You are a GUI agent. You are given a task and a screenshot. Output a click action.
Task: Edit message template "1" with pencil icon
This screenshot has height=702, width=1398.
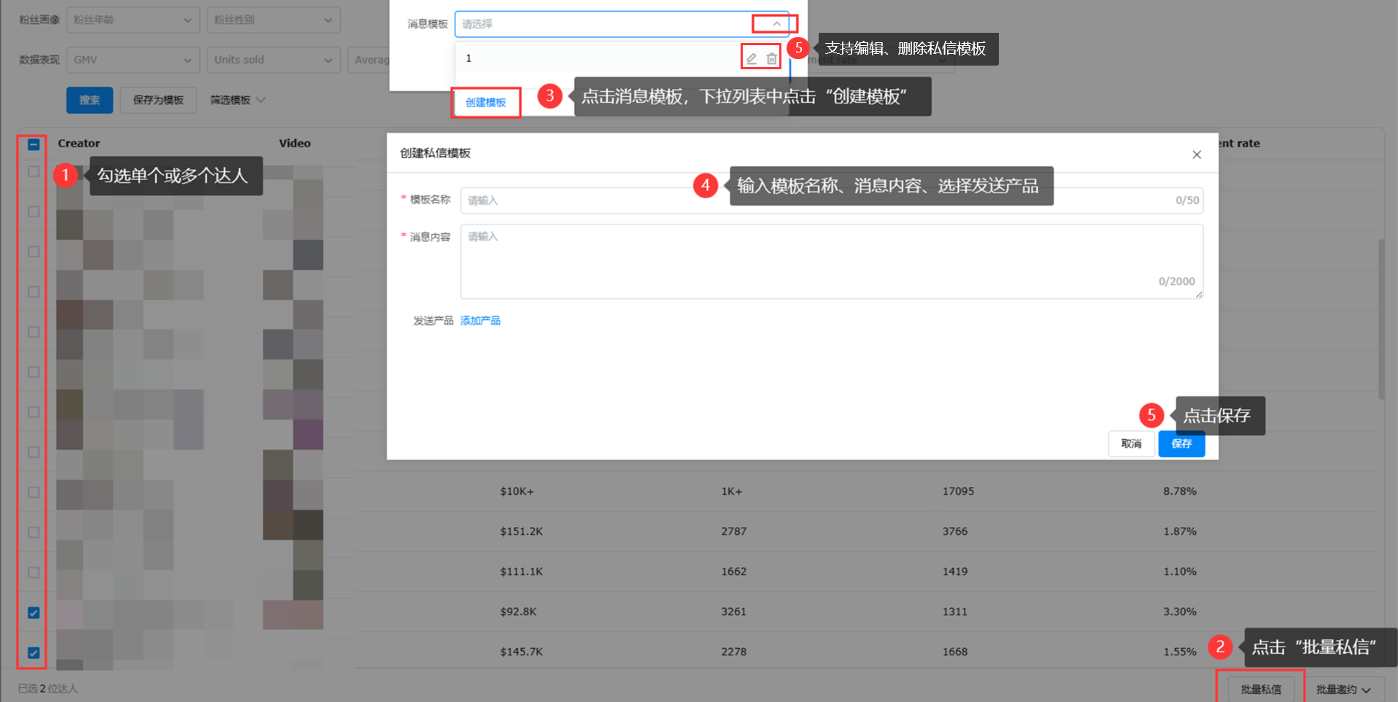click(752, 58)
